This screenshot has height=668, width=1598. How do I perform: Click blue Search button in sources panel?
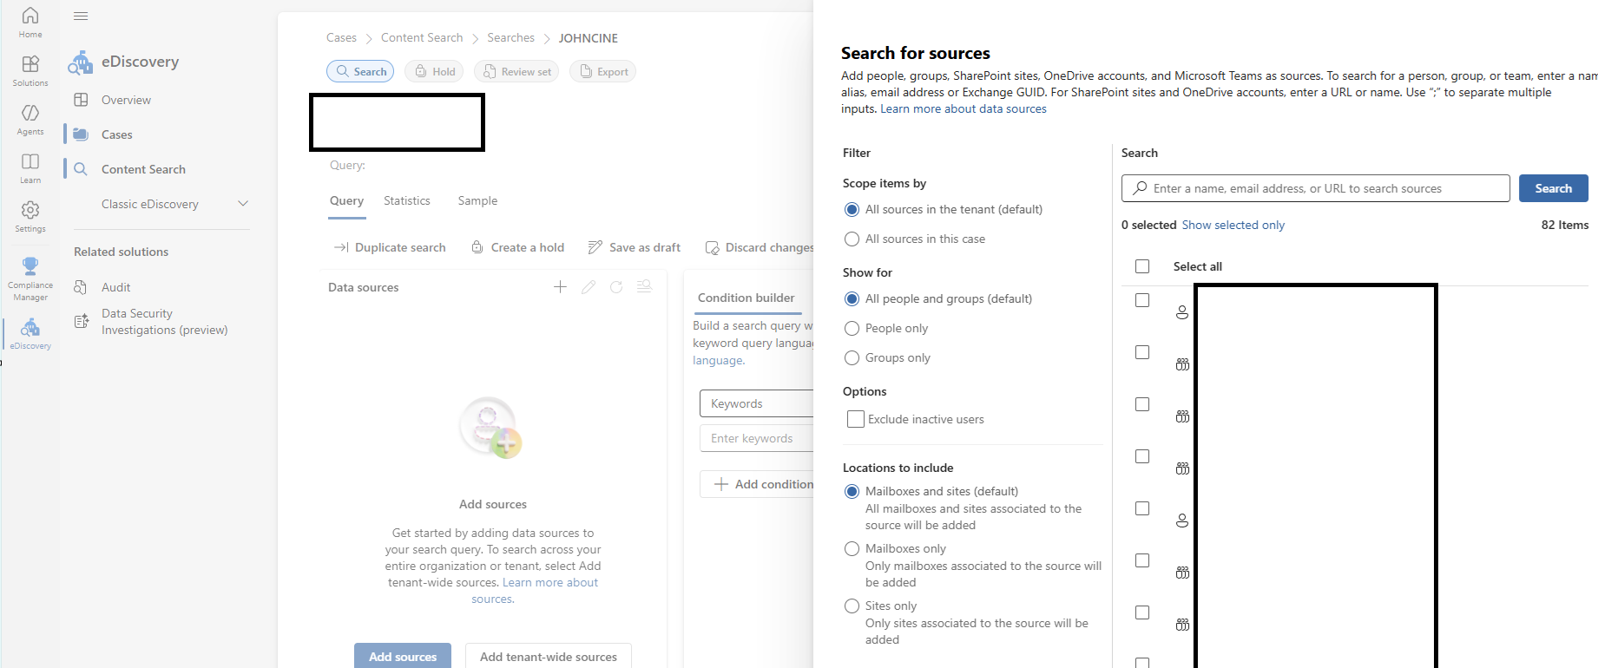click(1553, 188)
